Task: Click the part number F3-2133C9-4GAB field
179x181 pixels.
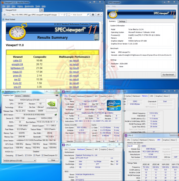Action: point(151,157)
